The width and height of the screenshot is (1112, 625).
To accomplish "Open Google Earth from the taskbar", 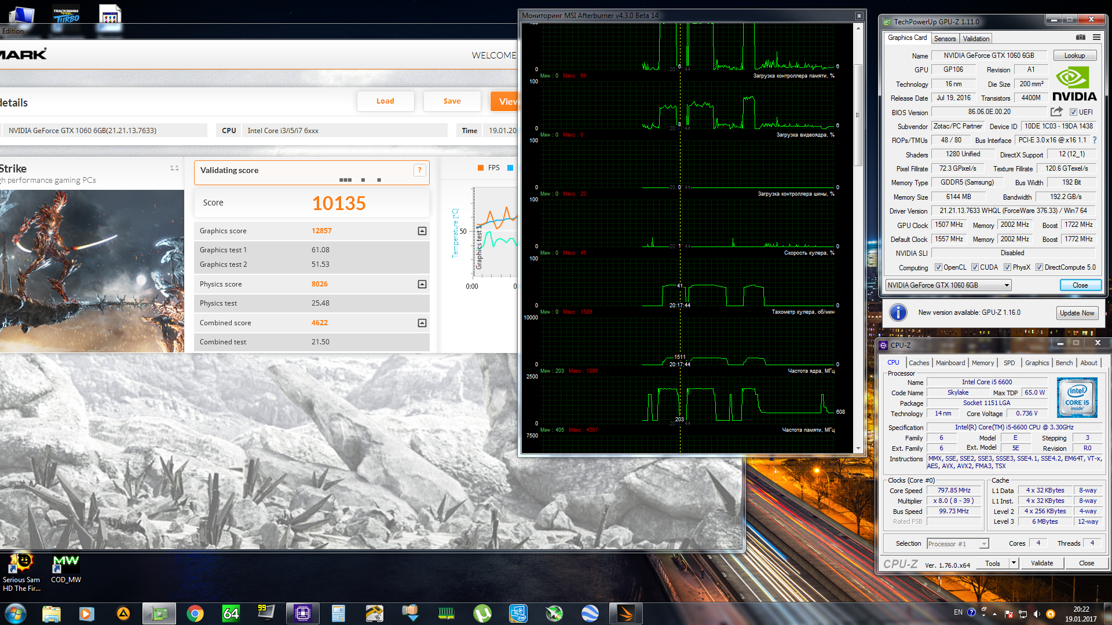I will pos(590,613).
